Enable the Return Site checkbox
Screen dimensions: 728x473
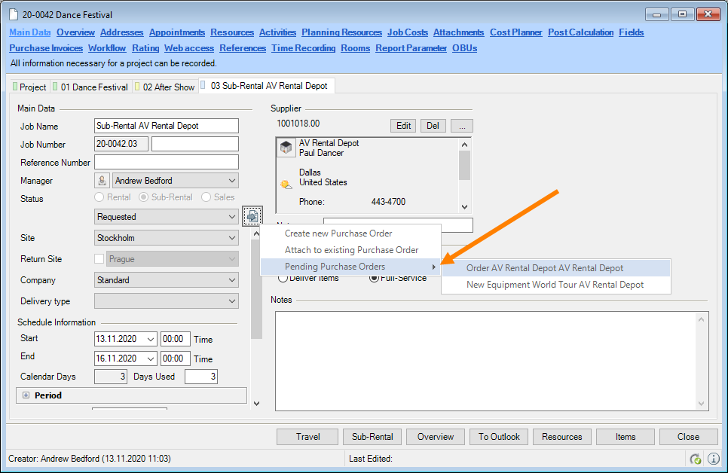point(99,259)
